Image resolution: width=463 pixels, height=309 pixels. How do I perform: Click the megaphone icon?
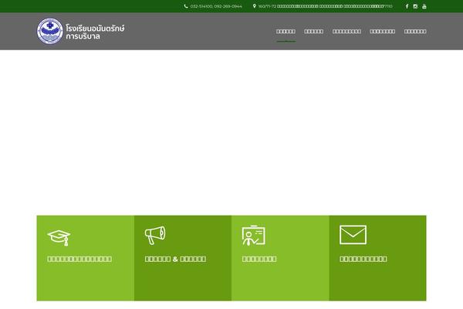point(155,235)
